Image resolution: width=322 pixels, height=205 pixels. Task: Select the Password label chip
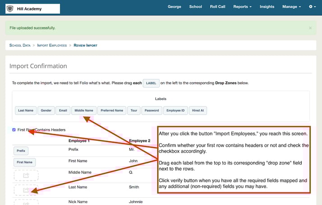(152, 111)
